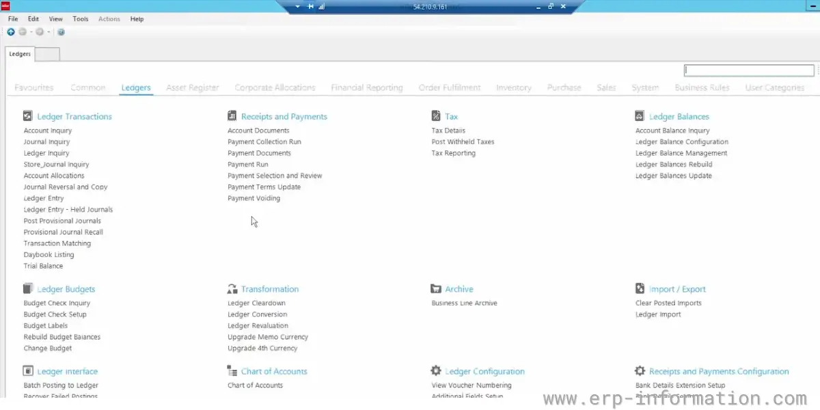
Task: Click the Ledger Configuration gear icon
Action: [436, 371]
